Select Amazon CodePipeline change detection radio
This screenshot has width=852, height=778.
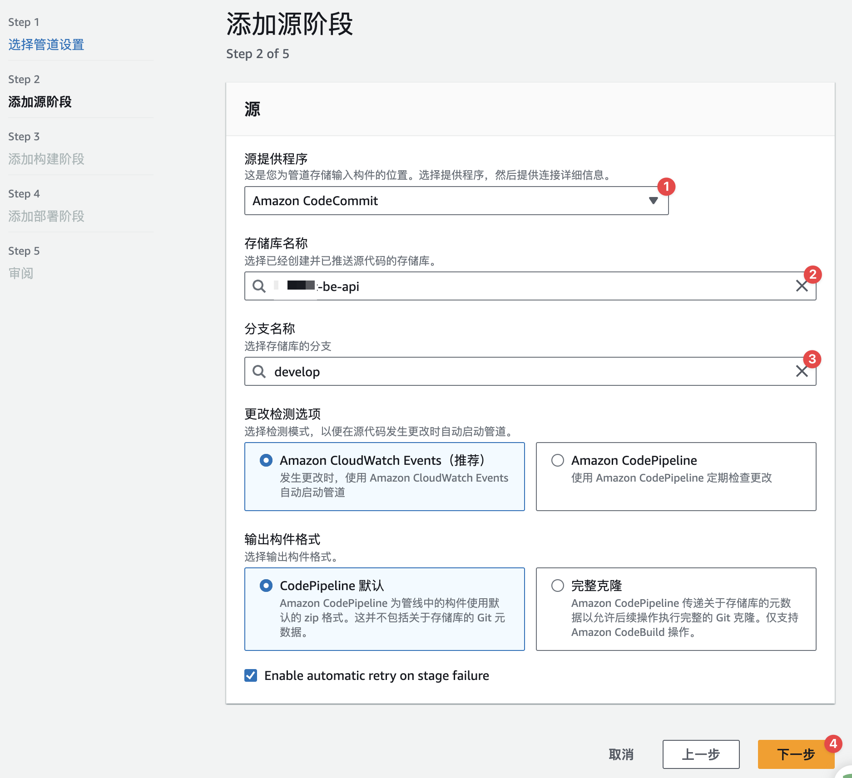click(x=558, y=460)
